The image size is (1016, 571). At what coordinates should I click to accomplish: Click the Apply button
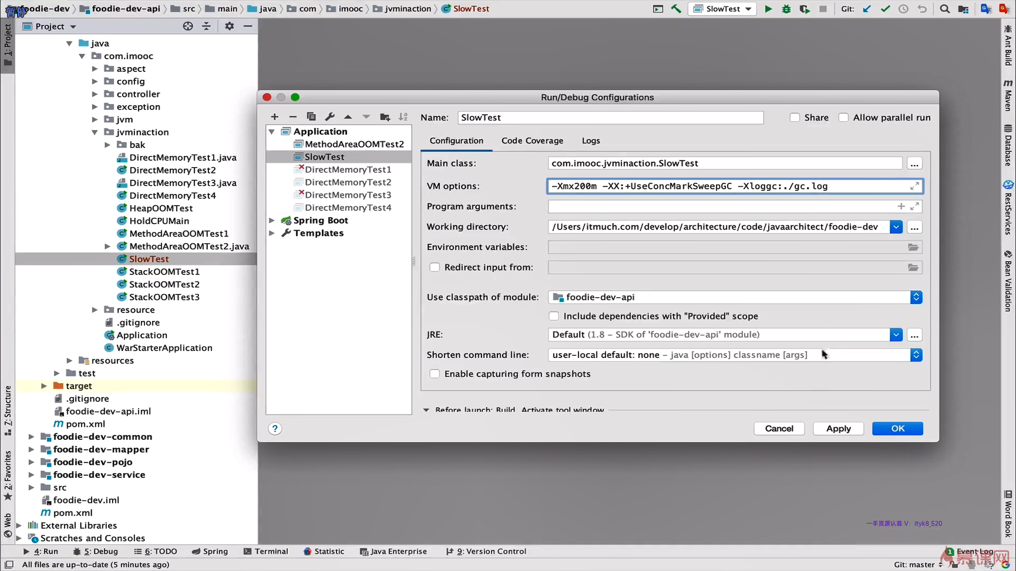[x=838, y=429]
